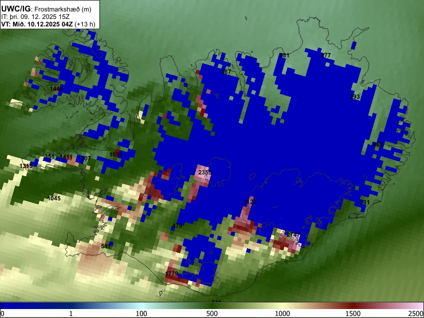Select the initial time line 'IT: þri. 09. 12. 2025 15Z'
The width and height of the screenshot is (424, 318).
(x=35, y=17)
